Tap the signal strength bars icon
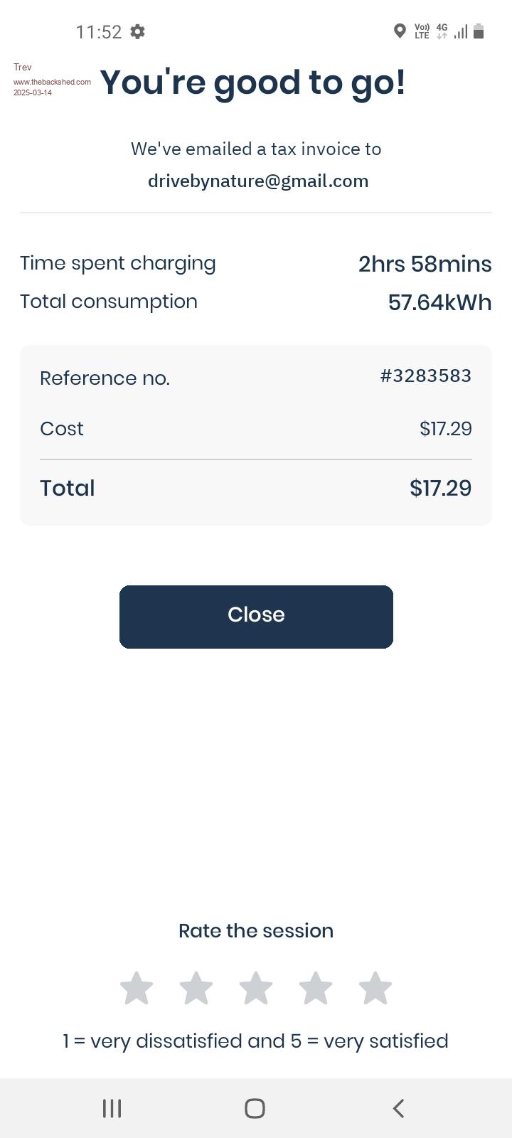The width and height of the screenshot is (512, 1138). 461,31
